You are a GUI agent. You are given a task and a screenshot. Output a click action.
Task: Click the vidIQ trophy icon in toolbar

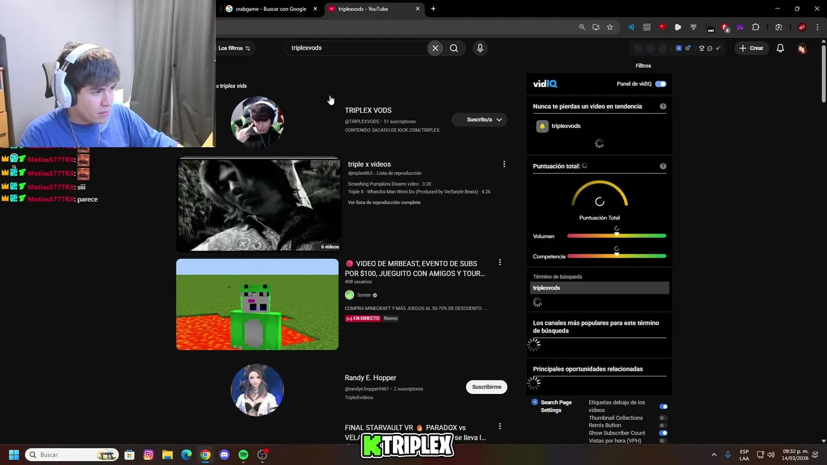pyautogui.click(x=702, y=48)
